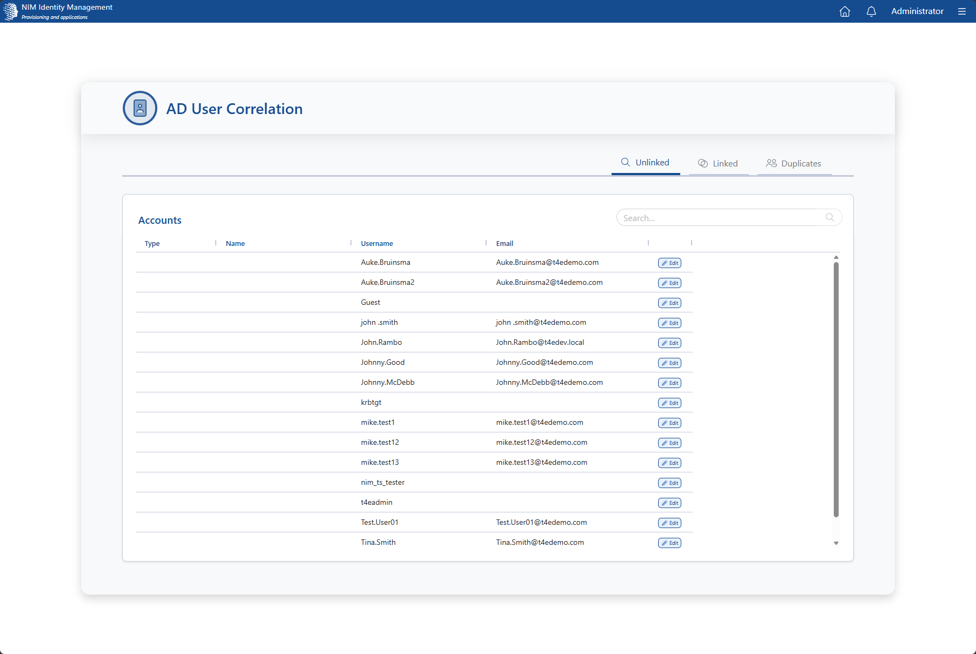Sort by the Name column header
Screen dimensions: 976x654
235,244
